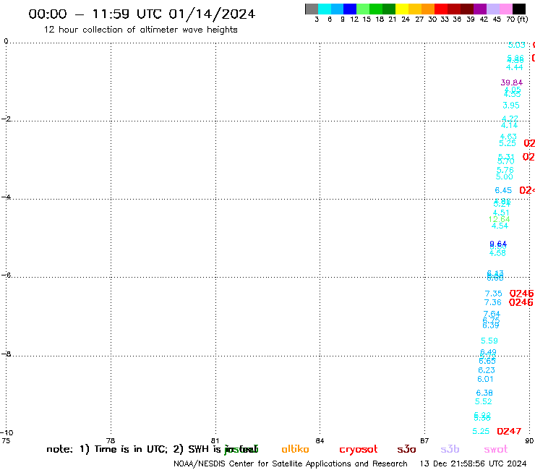Select the cyan swatch in the wave-height color bar

pyautogui.click(x=325, y=9)
